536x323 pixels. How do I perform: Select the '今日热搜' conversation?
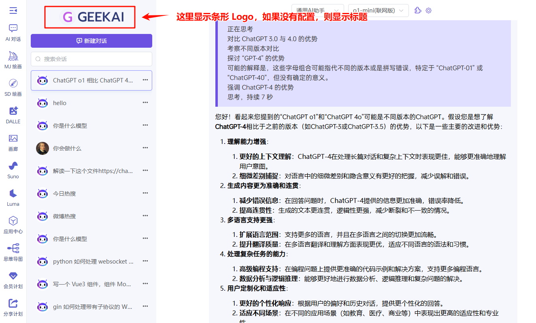(91, 194)
